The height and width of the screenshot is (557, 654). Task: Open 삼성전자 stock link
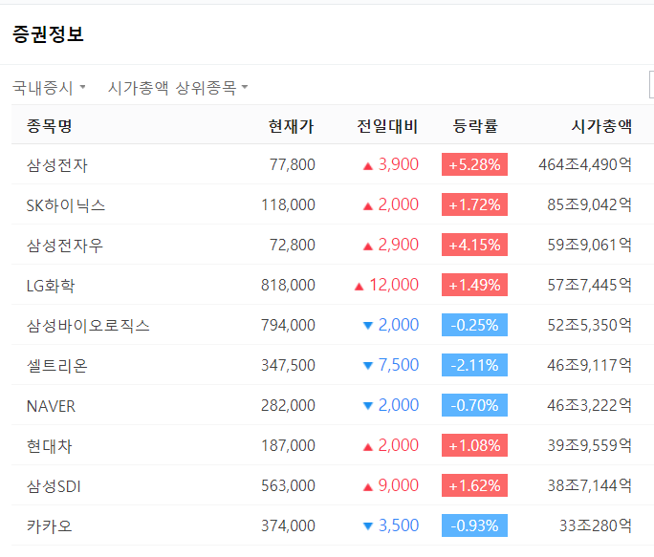click(57, 165)
